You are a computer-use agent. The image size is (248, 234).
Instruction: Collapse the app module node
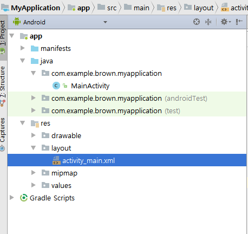[x=12, y=36]
